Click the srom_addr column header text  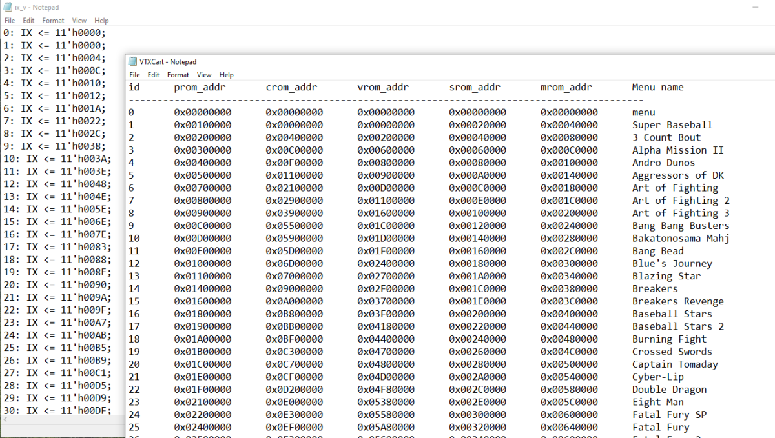[x=475, y=87]
